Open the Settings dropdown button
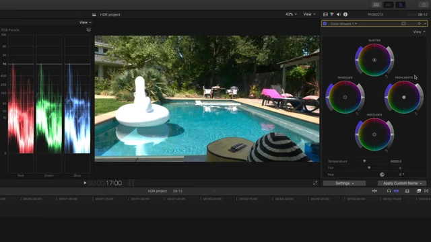Image resolution: width=431 pixels, height=242 pixels. [x=344, y=183]
